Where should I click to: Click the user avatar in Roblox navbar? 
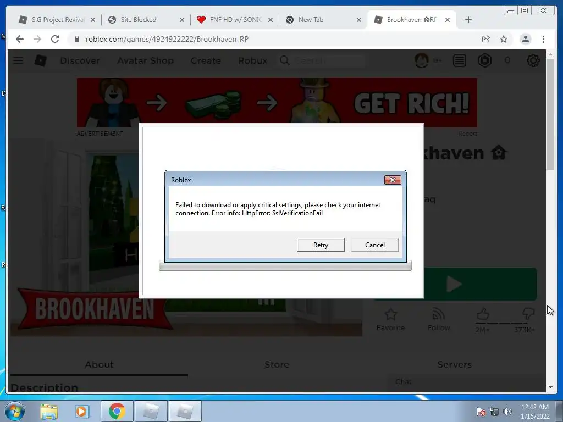[x=422, y=60]
